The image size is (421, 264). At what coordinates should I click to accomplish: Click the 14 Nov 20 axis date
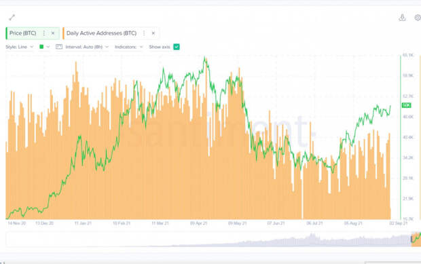[x=17, y=223]
